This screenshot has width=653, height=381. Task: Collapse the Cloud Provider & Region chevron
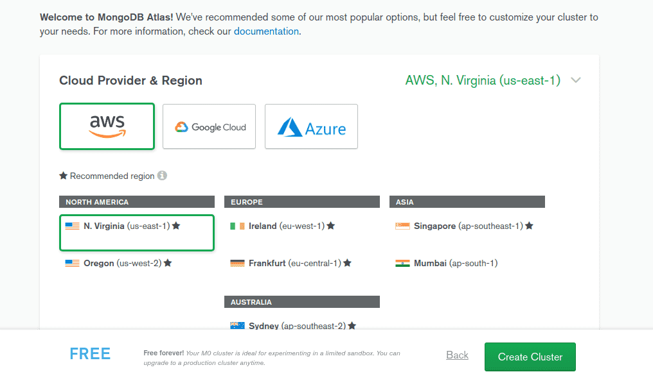click(x=575, y=80)
